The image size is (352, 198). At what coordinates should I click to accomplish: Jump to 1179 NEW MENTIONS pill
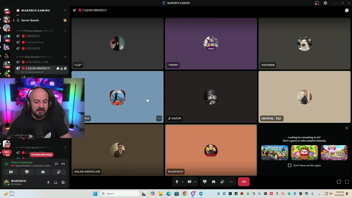click(42, 155)
